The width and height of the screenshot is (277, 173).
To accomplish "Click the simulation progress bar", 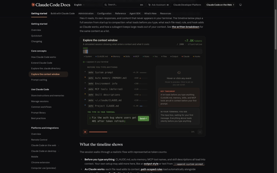I will click(x=139, y=132).
